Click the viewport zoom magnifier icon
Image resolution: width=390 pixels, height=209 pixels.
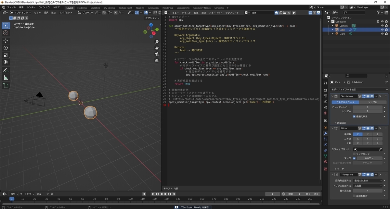click(157, 42)
